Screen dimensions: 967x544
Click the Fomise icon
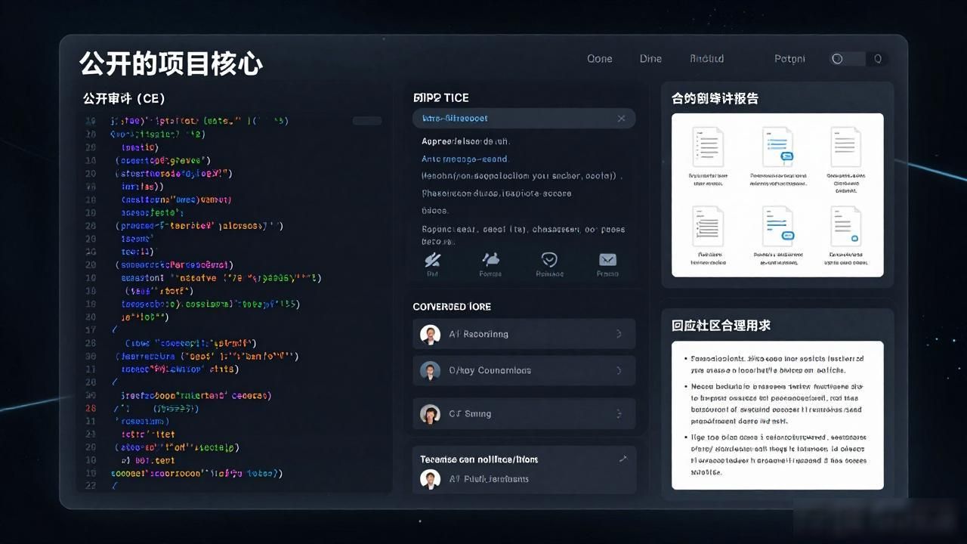pos(491,260)
